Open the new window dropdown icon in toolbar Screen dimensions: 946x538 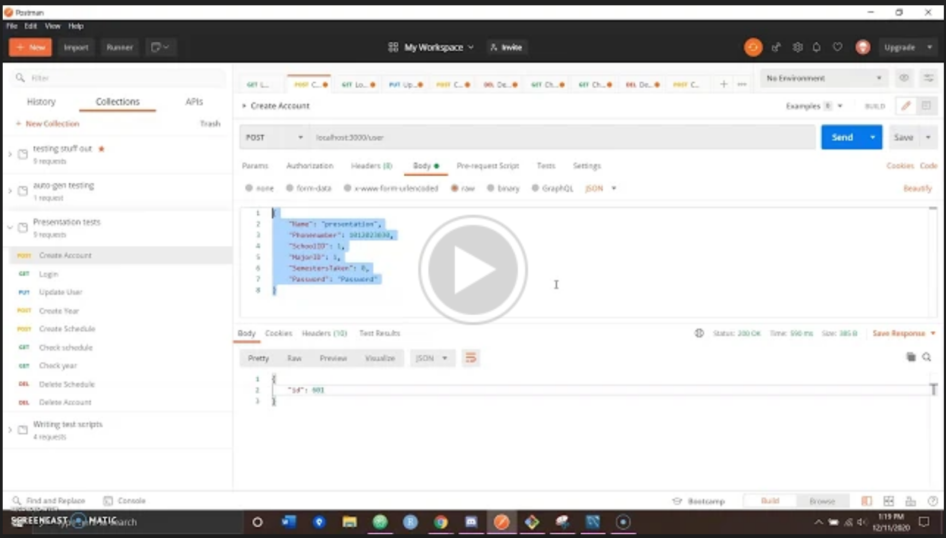pyautogui.click(x=160, y=47)
